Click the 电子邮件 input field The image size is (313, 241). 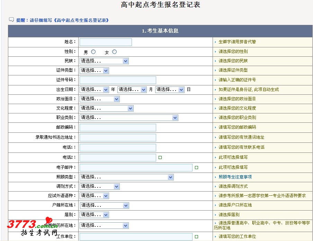tap(136, 168)
